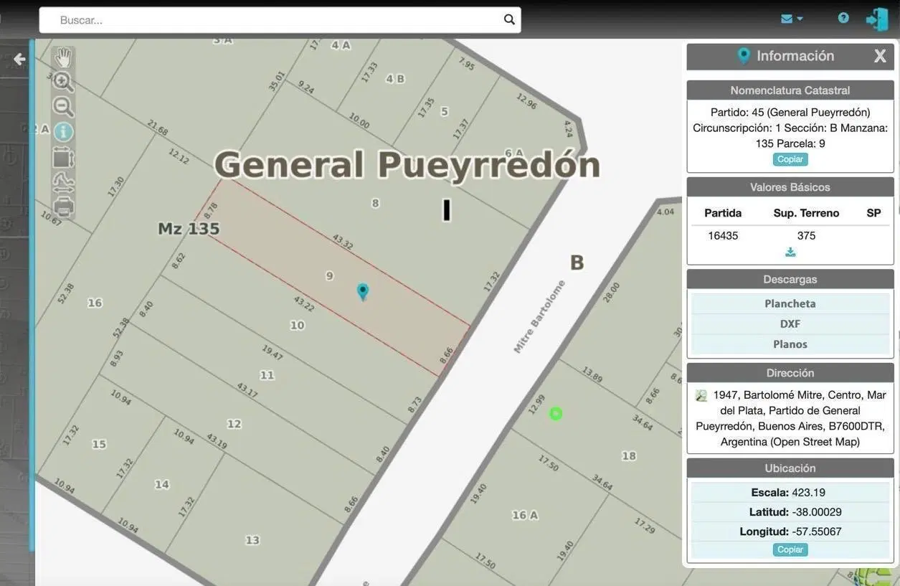This screenshot has height=586, width=900.
Task: Click parcel label 16 on the map
Action: point(95,303)
